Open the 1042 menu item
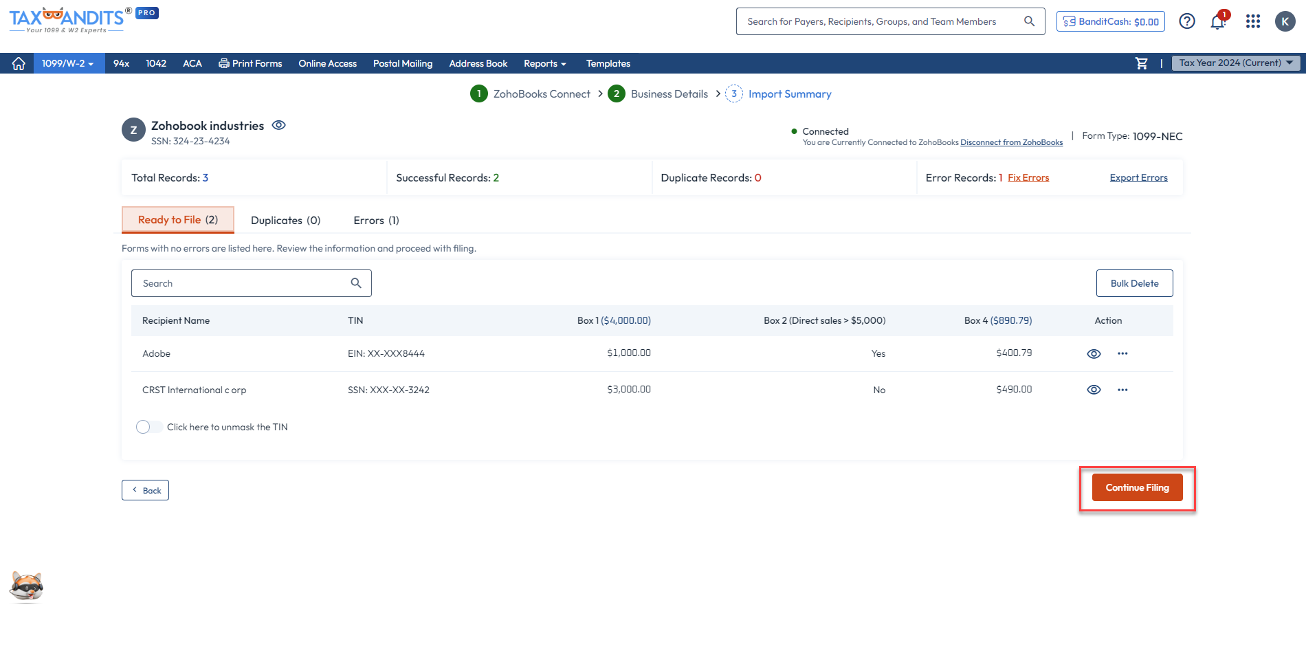 point(156,63)
